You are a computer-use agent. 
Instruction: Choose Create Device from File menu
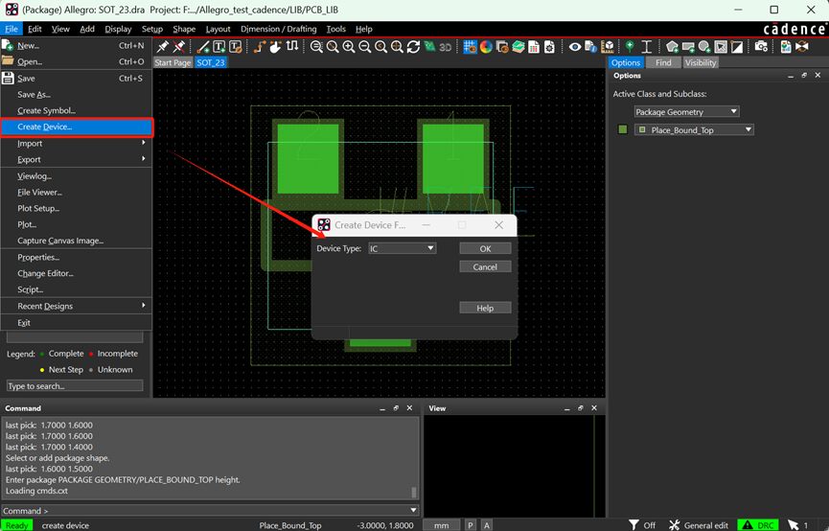point(77,127)
